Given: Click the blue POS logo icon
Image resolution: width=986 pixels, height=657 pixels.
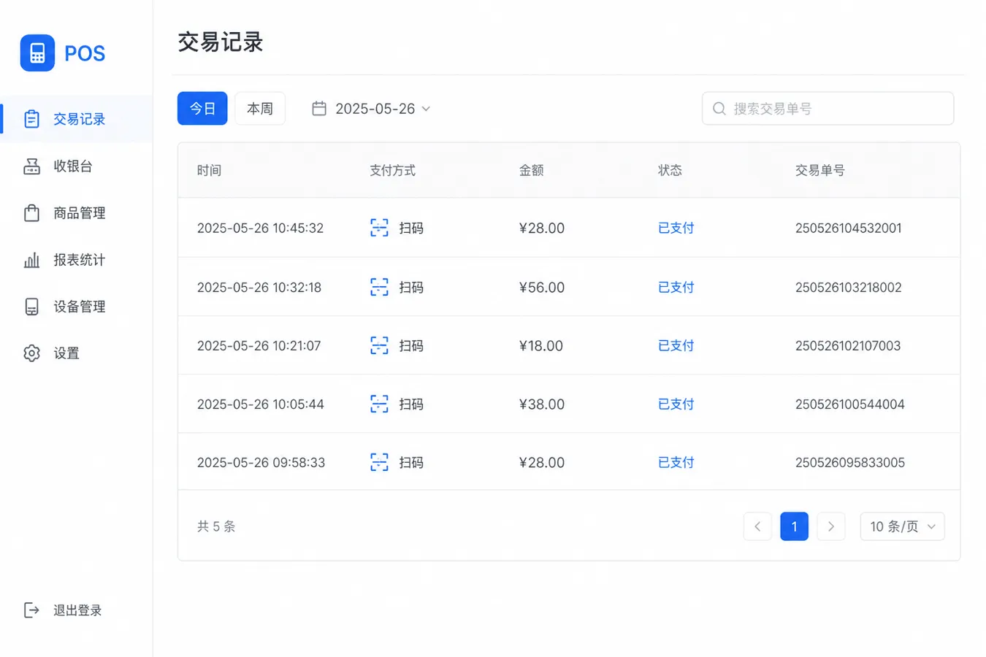Looking at the screenshot, I should pyautogui.click(x=37, y=53).
